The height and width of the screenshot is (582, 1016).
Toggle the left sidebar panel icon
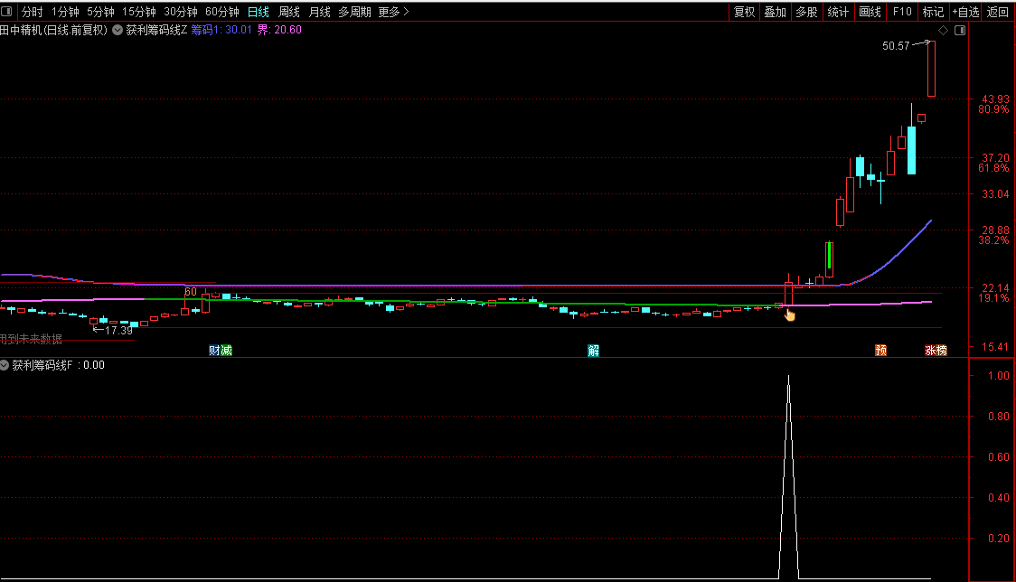coord(8,12)
